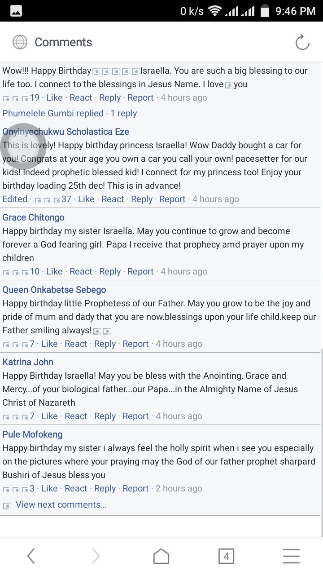
Task: Open the Edited history link
Action: point(15,199)
